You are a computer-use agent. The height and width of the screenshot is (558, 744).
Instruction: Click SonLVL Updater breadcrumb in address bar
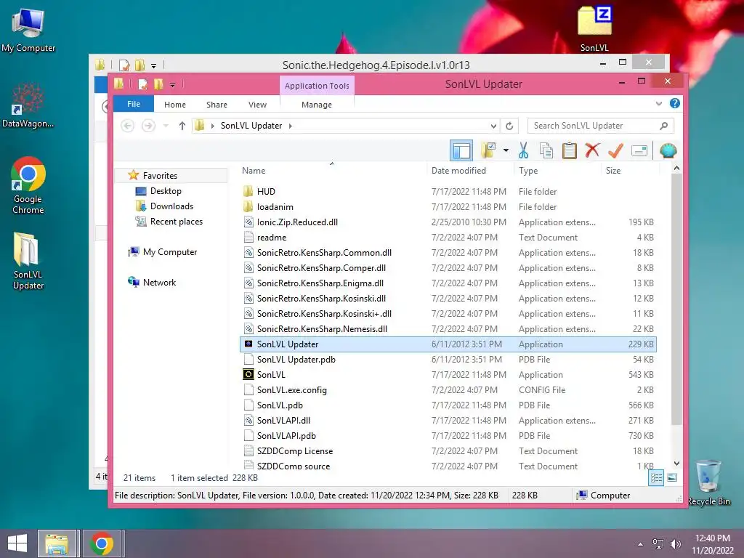[251, 126]
